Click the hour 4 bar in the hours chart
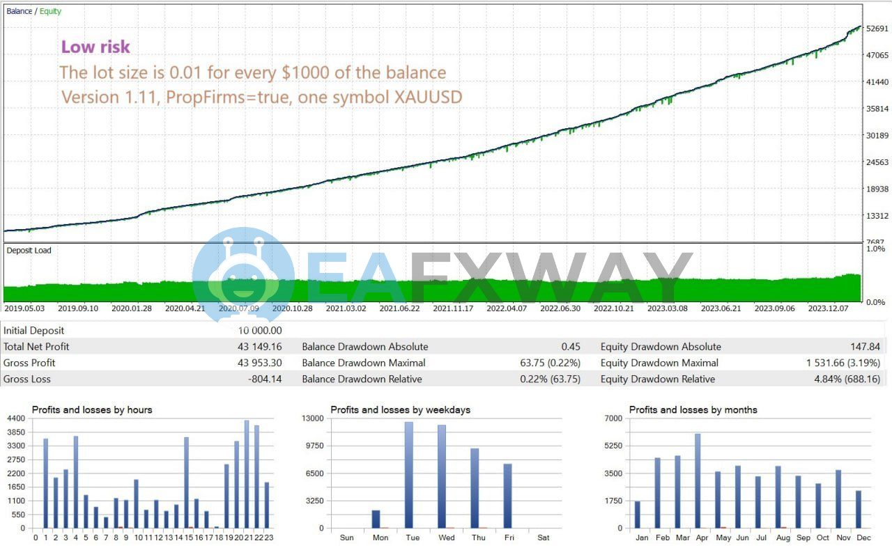 (x=76, y=482)
